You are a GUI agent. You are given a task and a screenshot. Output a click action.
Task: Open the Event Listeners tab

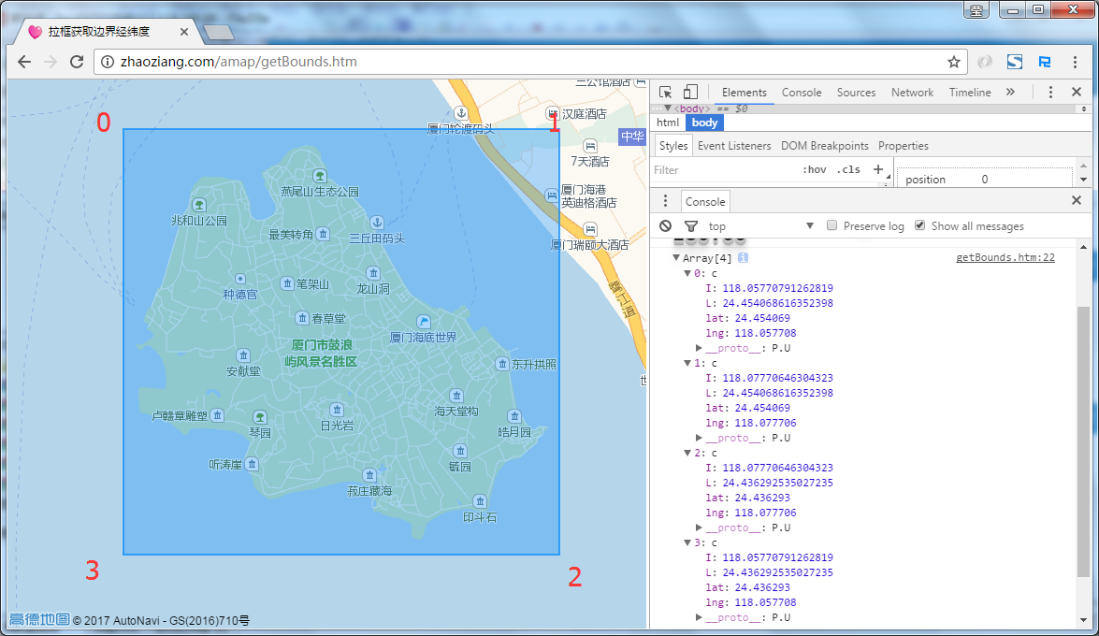coord(734,146)
